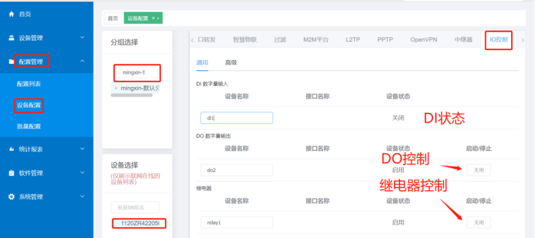Image resolution: width=535 pixels, height=238 pixels.
Task: Expand the mingxin-默认分 tree node
Action: coord(116,88)
